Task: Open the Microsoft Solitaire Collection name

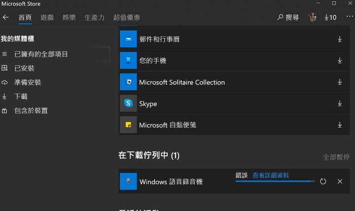Action: tap(182, 82)
